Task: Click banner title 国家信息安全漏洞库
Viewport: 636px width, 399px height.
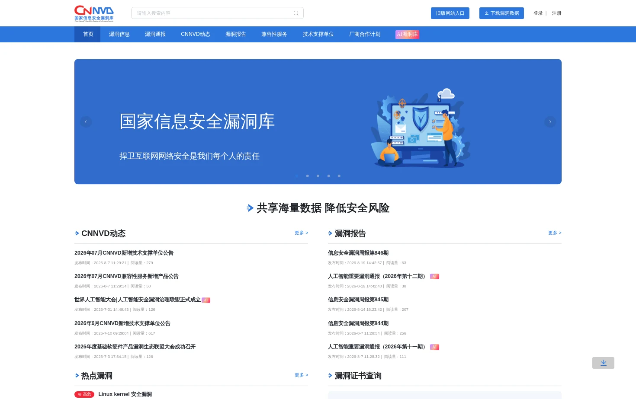Action: (197, 121)
